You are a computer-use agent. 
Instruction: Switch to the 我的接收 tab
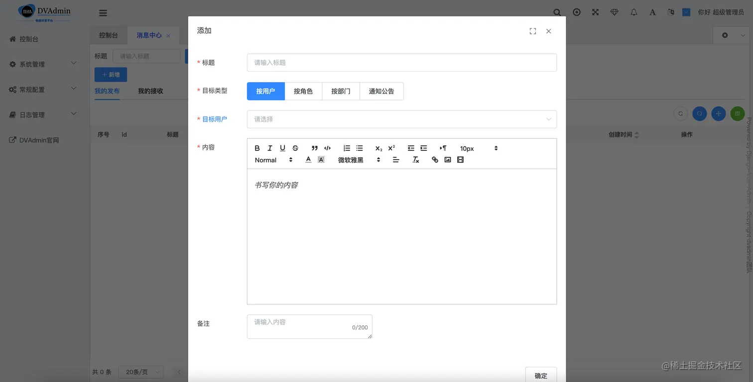click(150, 91)
